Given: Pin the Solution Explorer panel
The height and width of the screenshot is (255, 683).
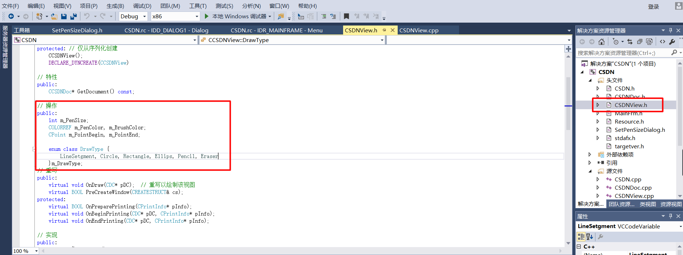Looking at the screenshot, I should (x=670, y=31).
